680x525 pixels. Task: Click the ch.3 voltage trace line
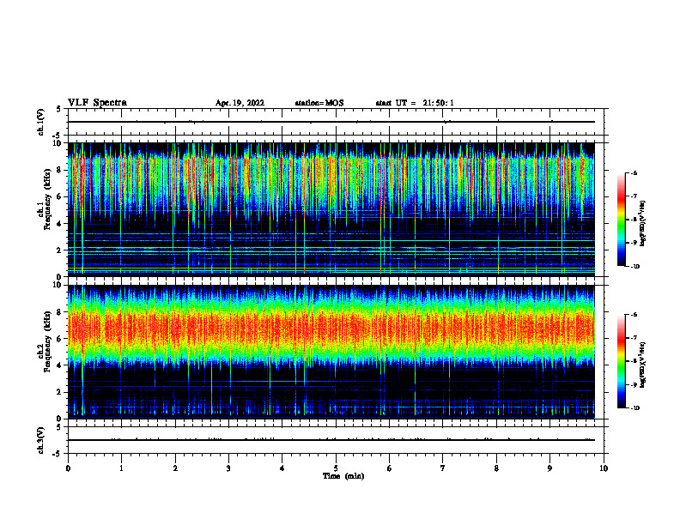(331, 440)
